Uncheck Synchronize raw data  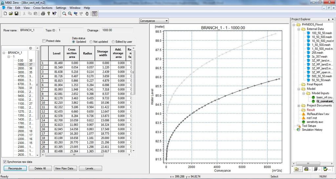(5, 162)
